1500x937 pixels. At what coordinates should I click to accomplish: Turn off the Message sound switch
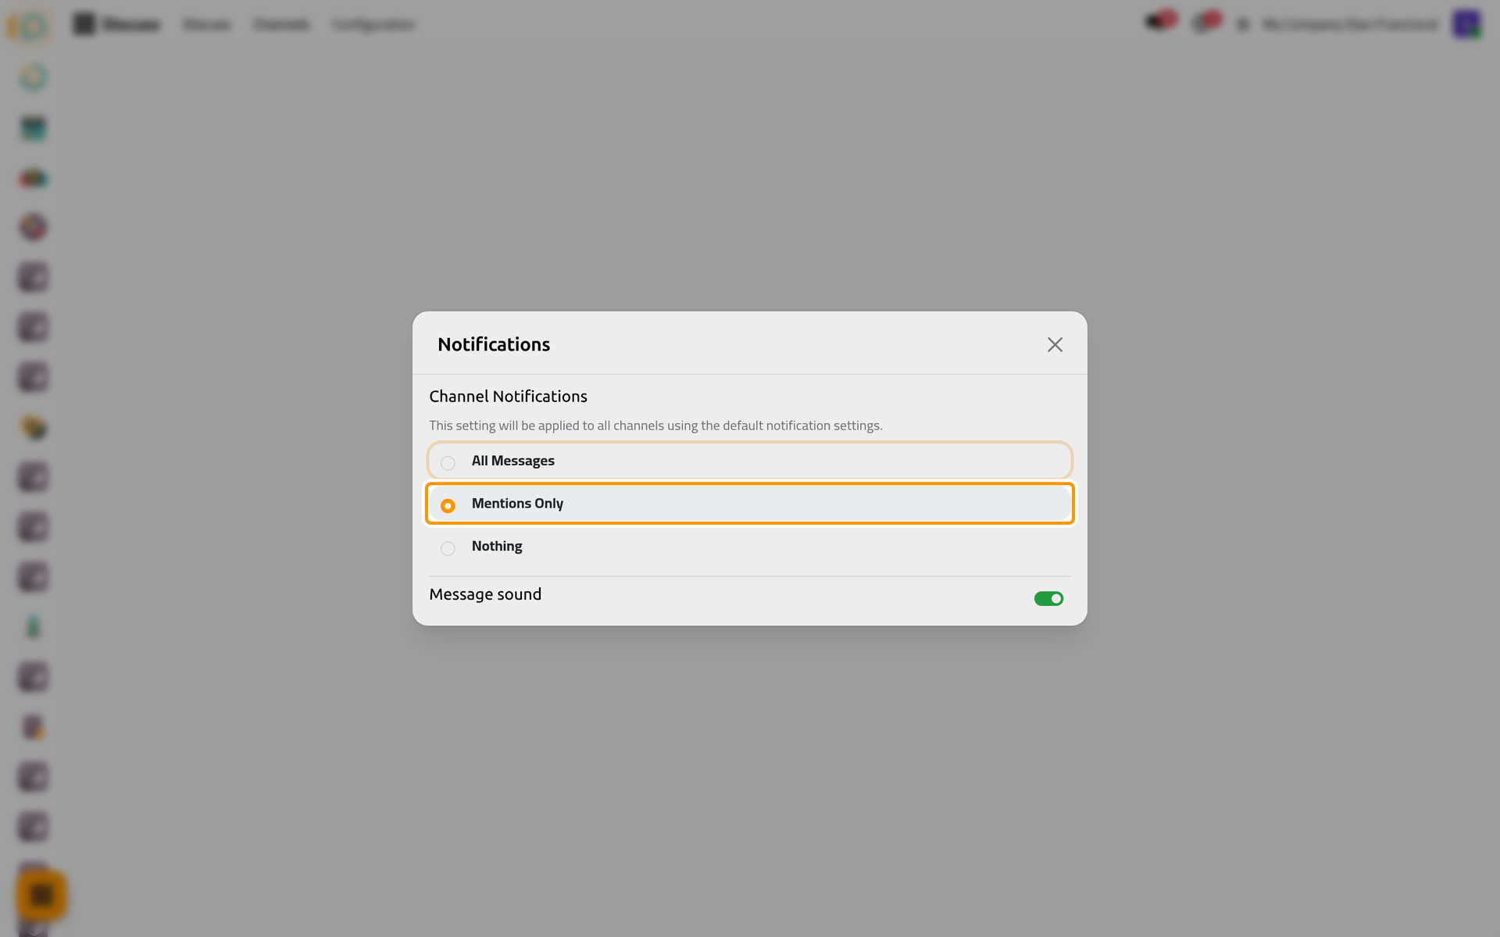[1048, 599]
